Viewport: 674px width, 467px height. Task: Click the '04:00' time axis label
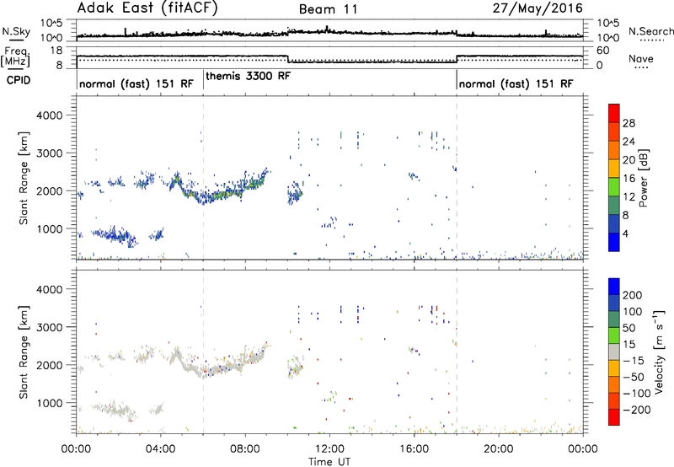pos(160,449)
